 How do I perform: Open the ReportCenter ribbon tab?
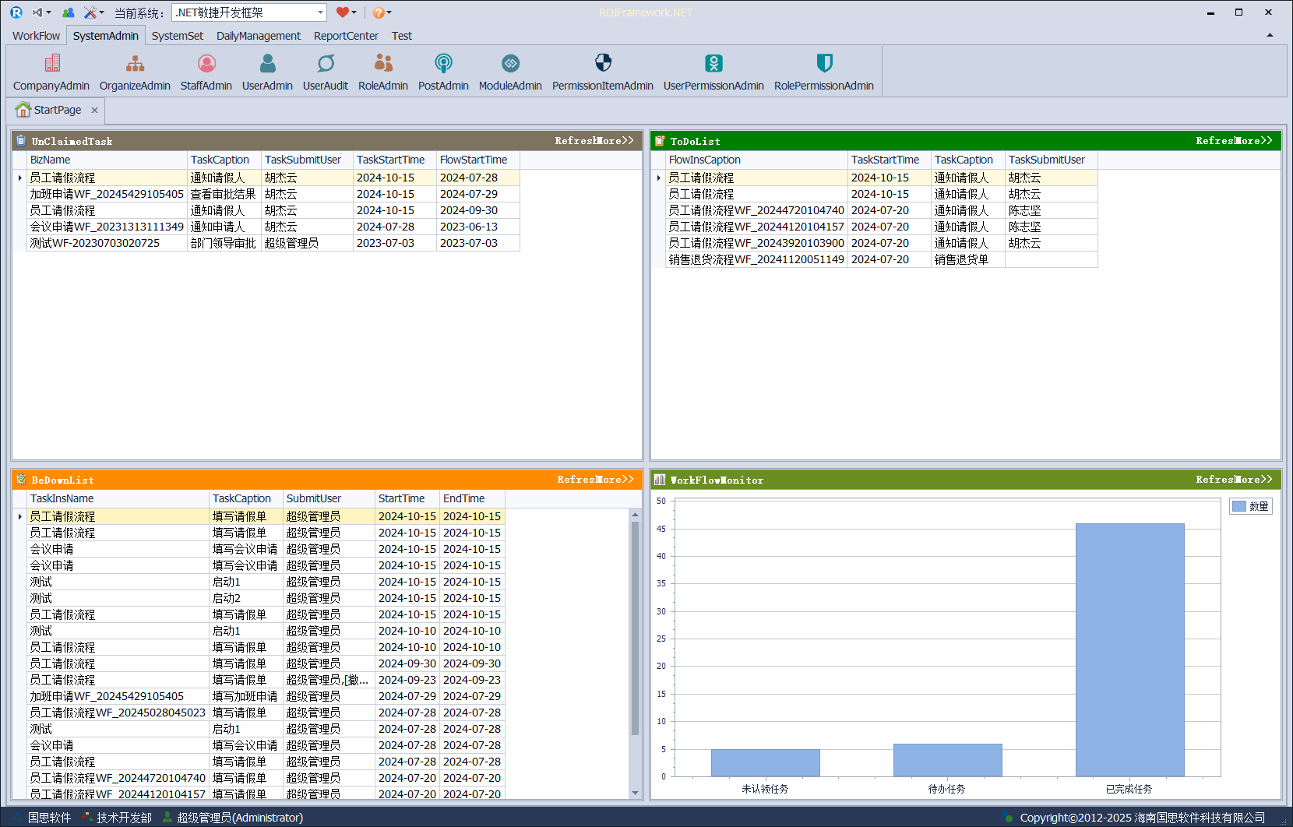pos(346,36)
